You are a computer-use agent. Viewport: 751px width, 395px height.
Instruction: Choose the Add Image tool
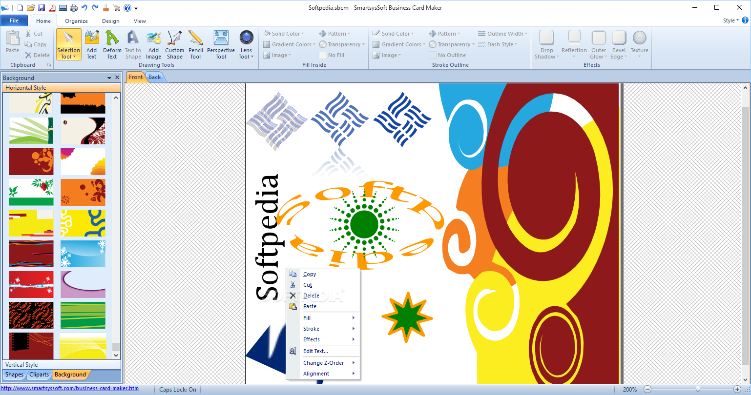[153, 44]
